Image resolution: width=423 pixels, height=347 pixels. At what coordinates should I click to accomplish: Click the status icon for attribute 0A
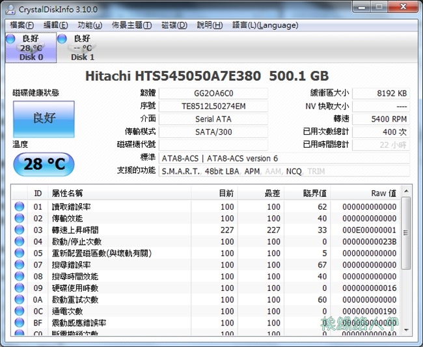tap(19, 299)
